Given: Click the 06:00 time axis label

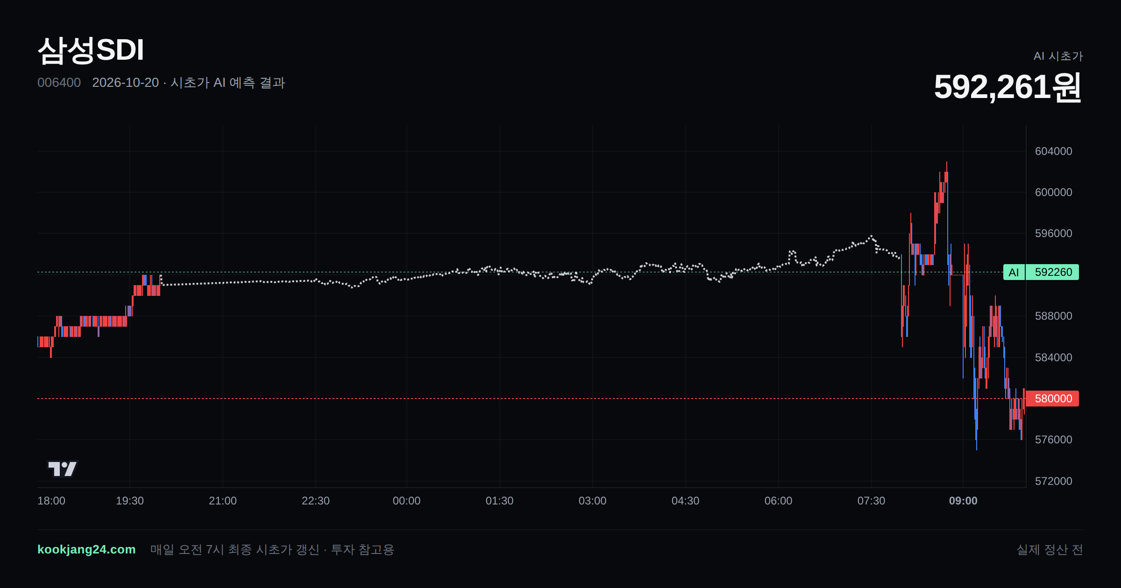Looking at the screenshot, I should tap(779, 501).
